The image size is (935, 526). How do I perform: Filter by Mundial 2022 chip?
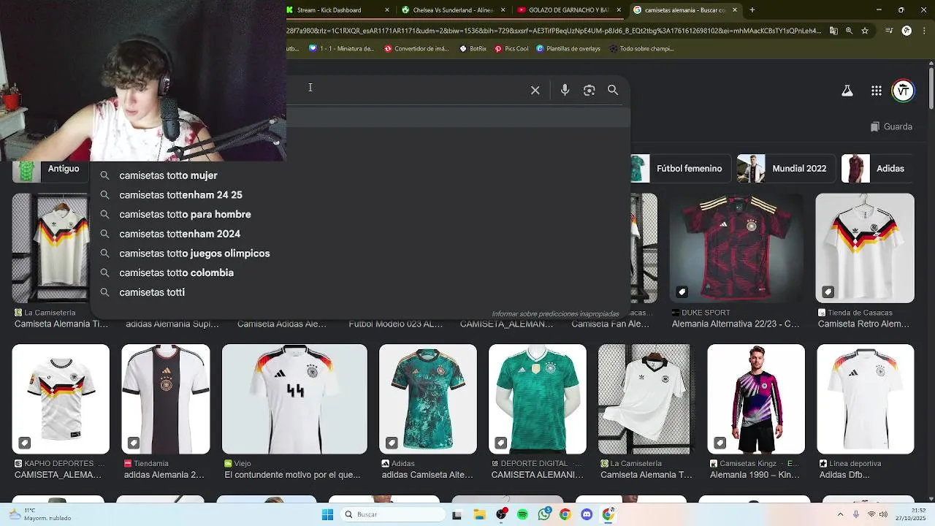[x=785, y=168]
